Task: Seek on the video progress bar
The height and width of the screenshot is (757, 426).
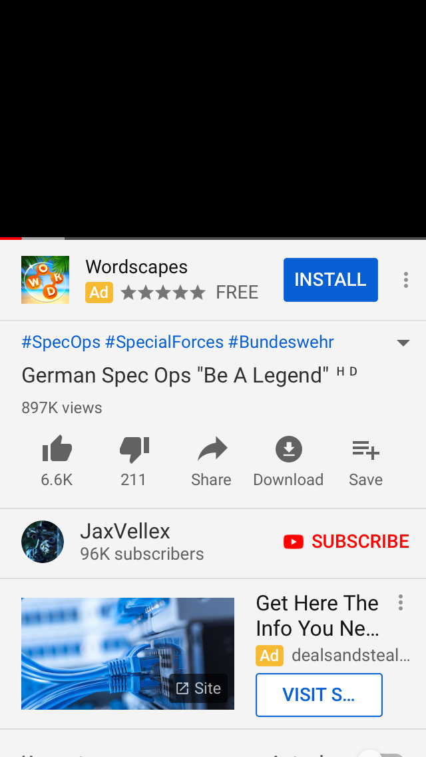Action: (x=213, y=239)
